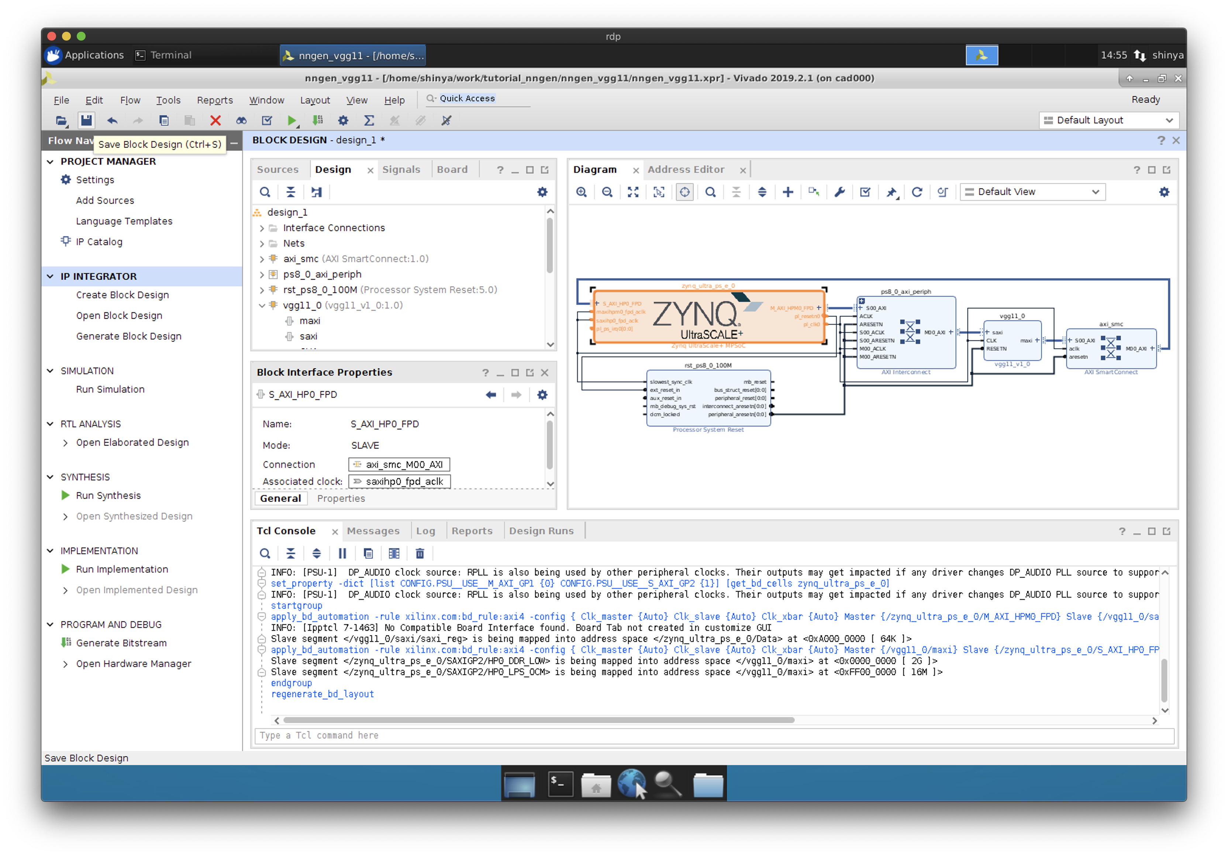Screen dimensions: 1228x856
Task: Click the Add IP plus icon
Action: (788, 192)
